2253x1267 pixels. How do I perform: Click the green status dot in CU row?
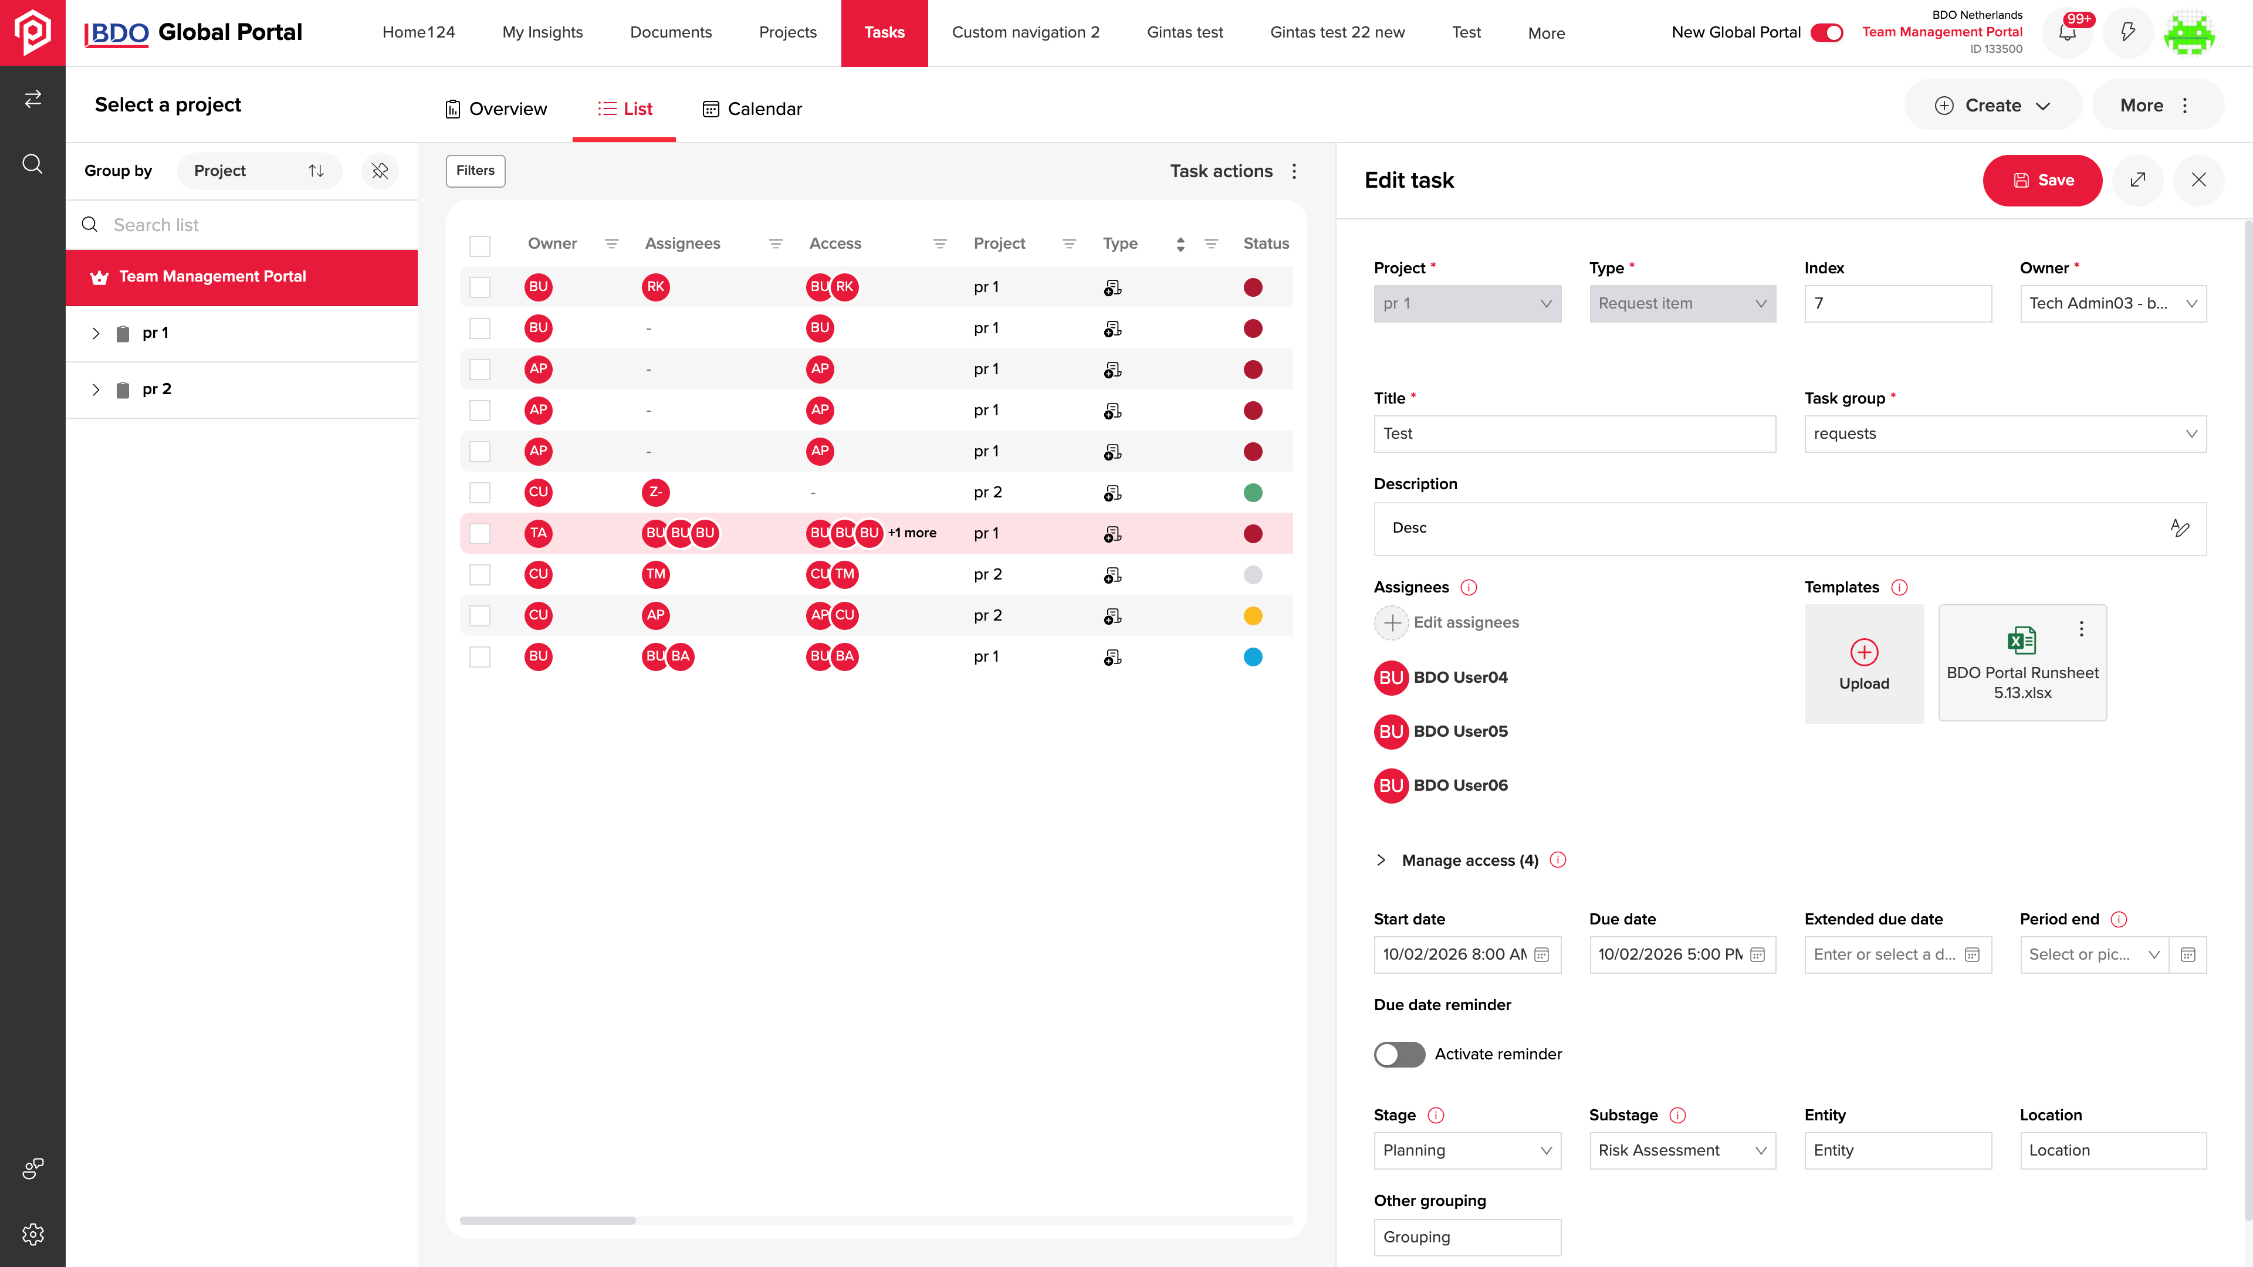[x=1253, y=492]
